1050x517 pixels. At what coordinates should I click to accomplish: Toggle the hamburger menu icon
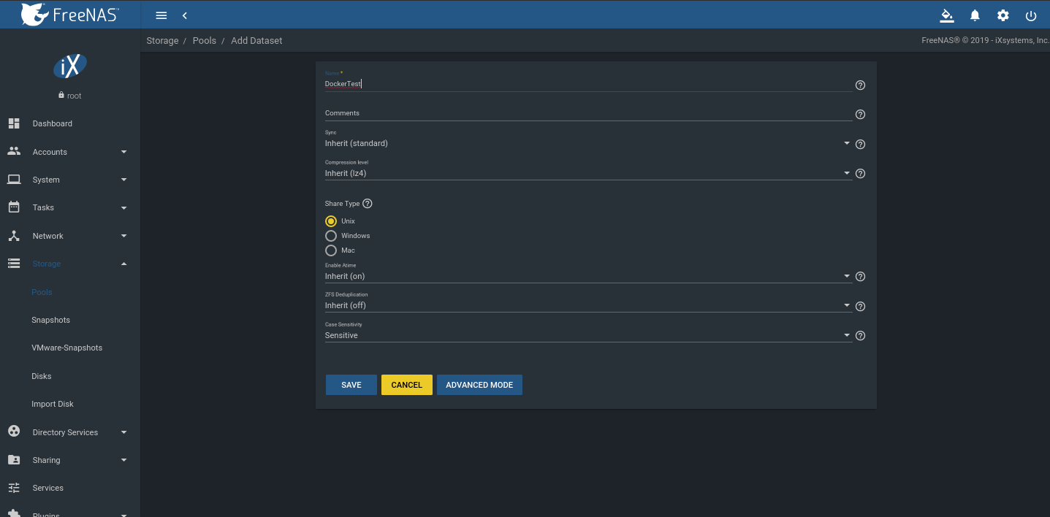pos(161,15)
